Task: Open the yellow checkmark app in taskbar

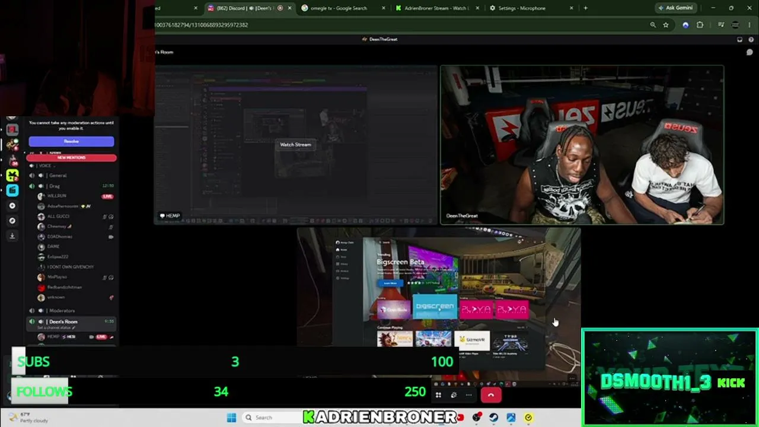Action: (x=528, y=418)
